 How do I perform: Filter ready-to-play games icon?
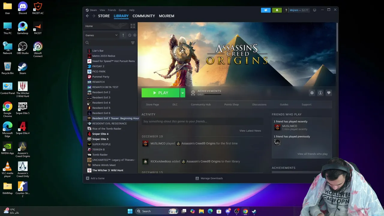135,35
